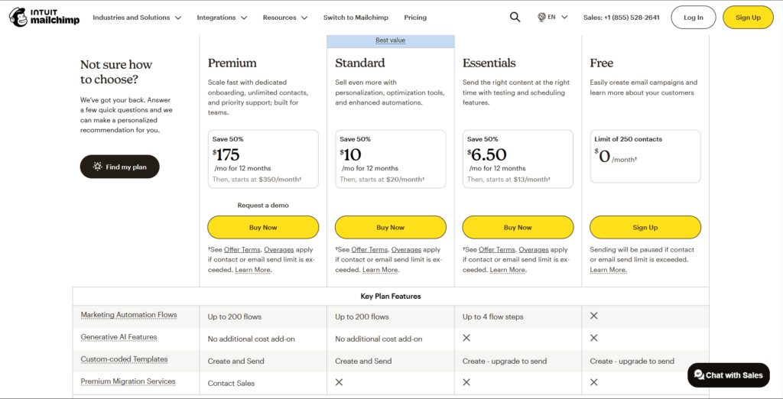Open the Request a demo link
783x399 pixels.
tap(263, 206)
